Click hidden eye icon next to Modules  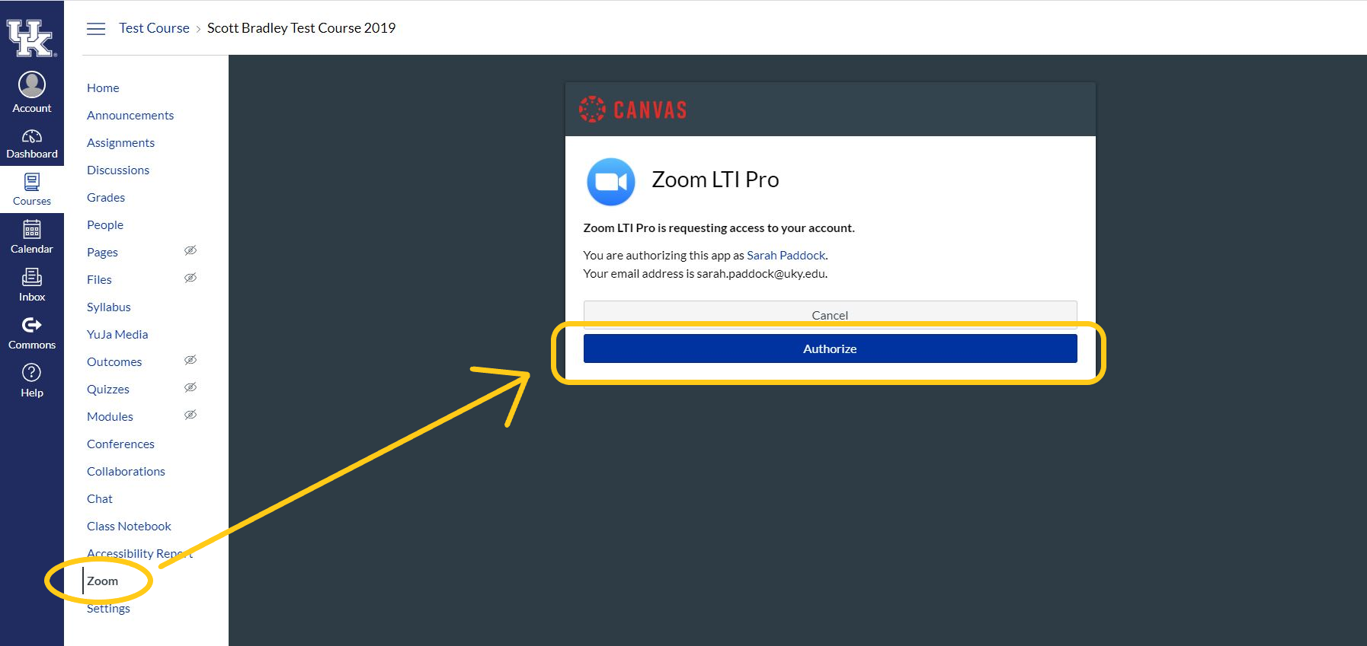point(190,415)
